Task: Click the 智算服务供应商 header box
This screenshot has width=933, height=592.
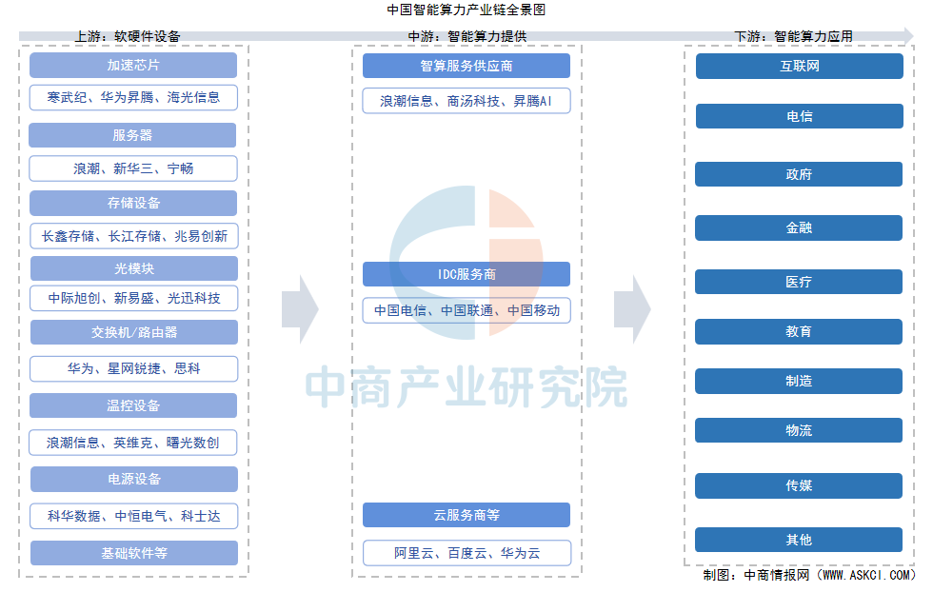Action: [466, 66]
